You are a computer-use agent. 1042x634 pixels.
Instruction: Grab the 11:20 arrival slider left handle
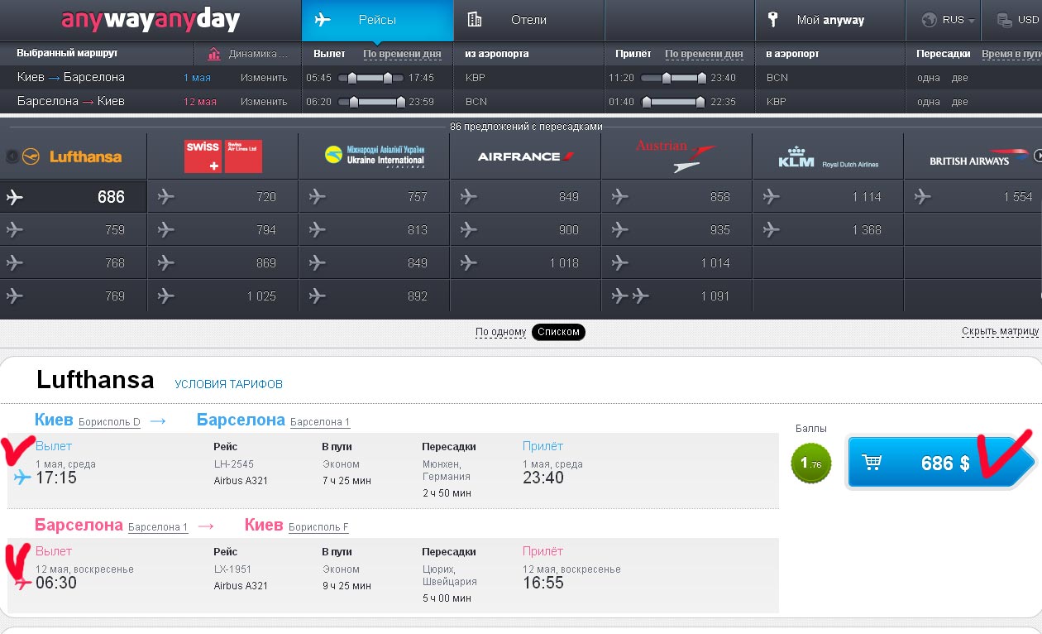(x=667, y=79)
